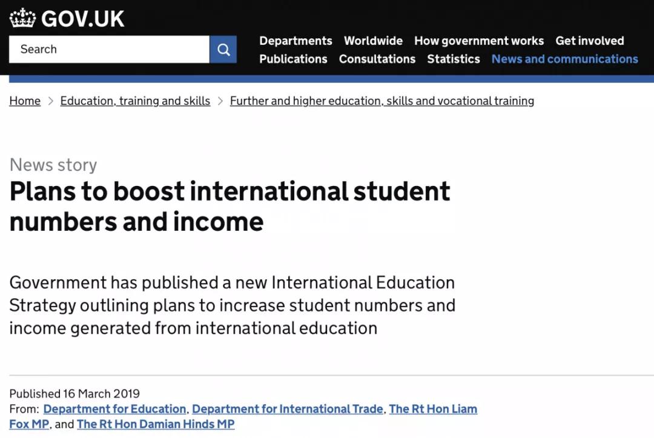654x438 pixels.
Task: Click the magnifying glass search icon
Action: (223, 50)
